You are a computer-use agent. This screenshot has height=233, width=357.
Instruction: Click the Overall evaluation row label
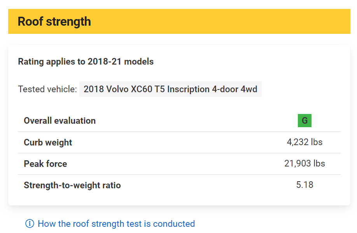(59, 121)
